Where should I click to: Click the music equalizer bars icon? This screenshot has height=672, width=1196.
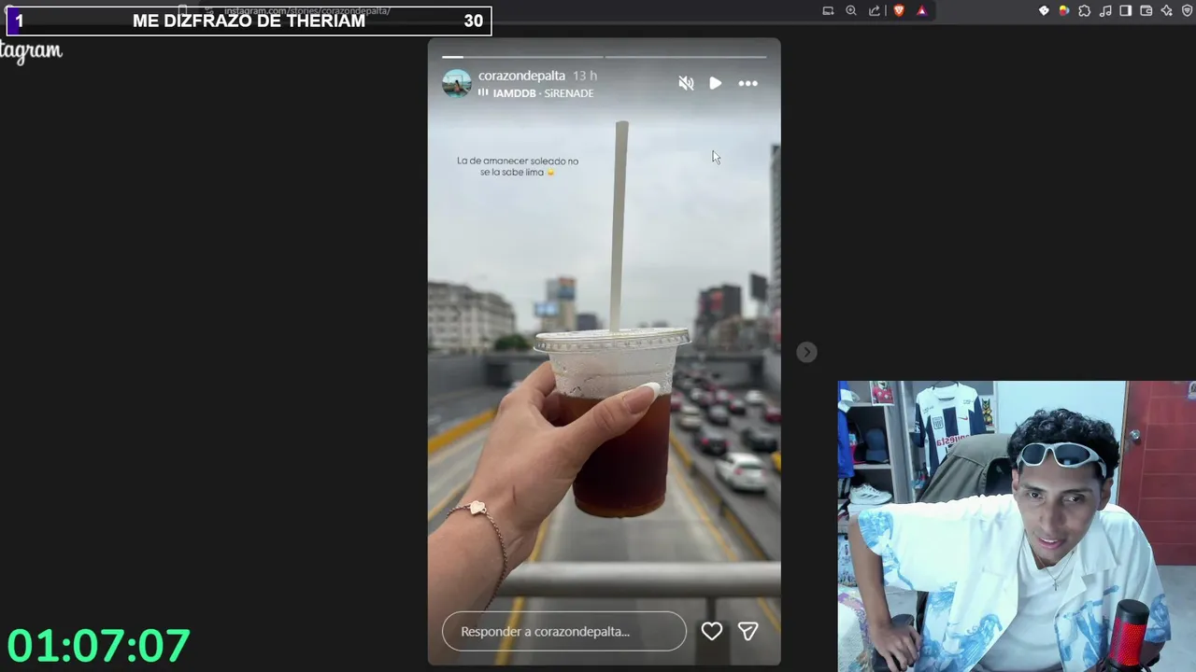point(483,93)
